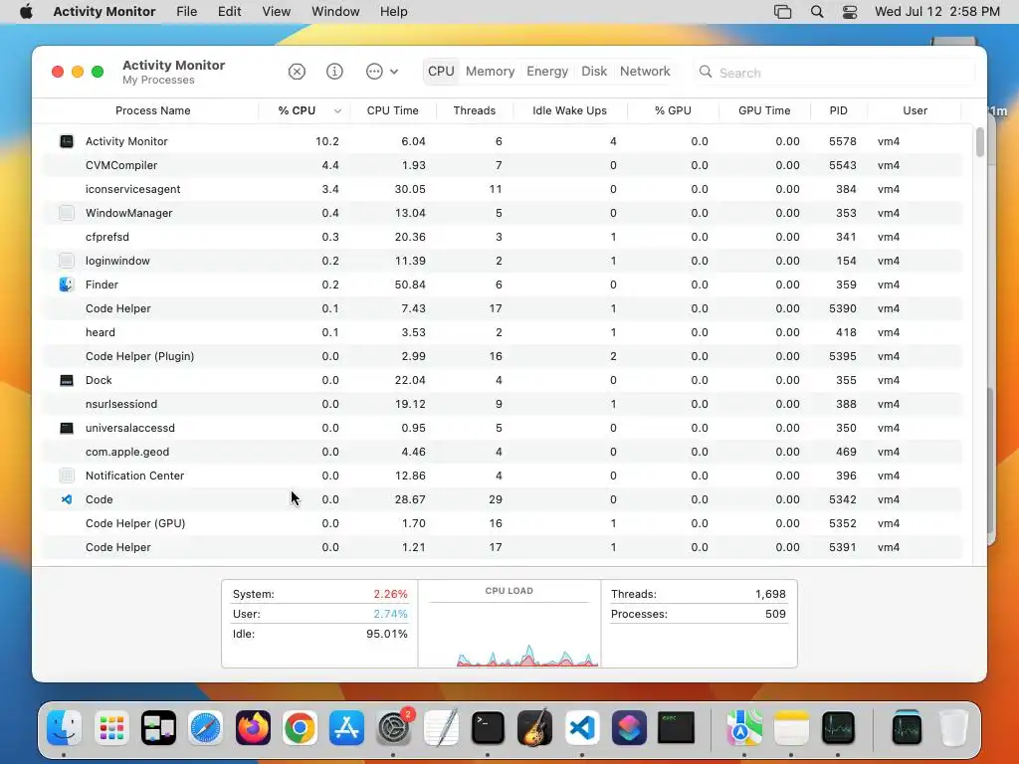Image resolution: width=1019 pixels, height=764 pixels.
Task: Open Visual Studio Code from the Dock
Action: coord(582,727)
